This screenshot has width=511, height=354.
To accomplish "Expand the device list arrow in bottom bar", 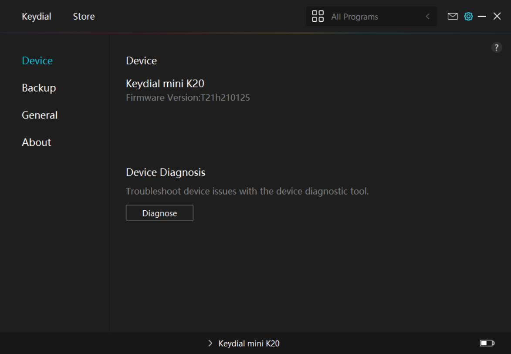I will [210, 344].
